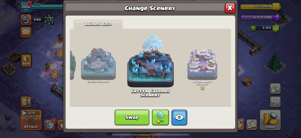Tap the player level 266 badge
The width and height of the screenshot is (301, 138).
(26, 7)
